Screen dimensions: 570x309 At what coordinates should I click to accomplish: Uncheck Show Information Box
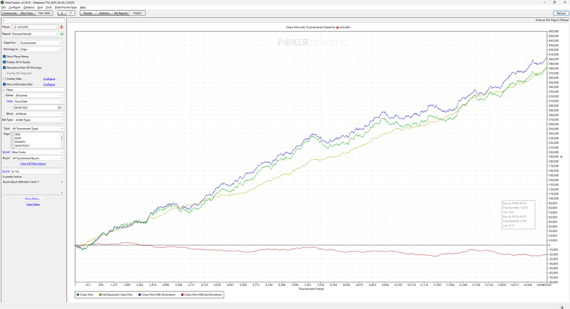4,84
